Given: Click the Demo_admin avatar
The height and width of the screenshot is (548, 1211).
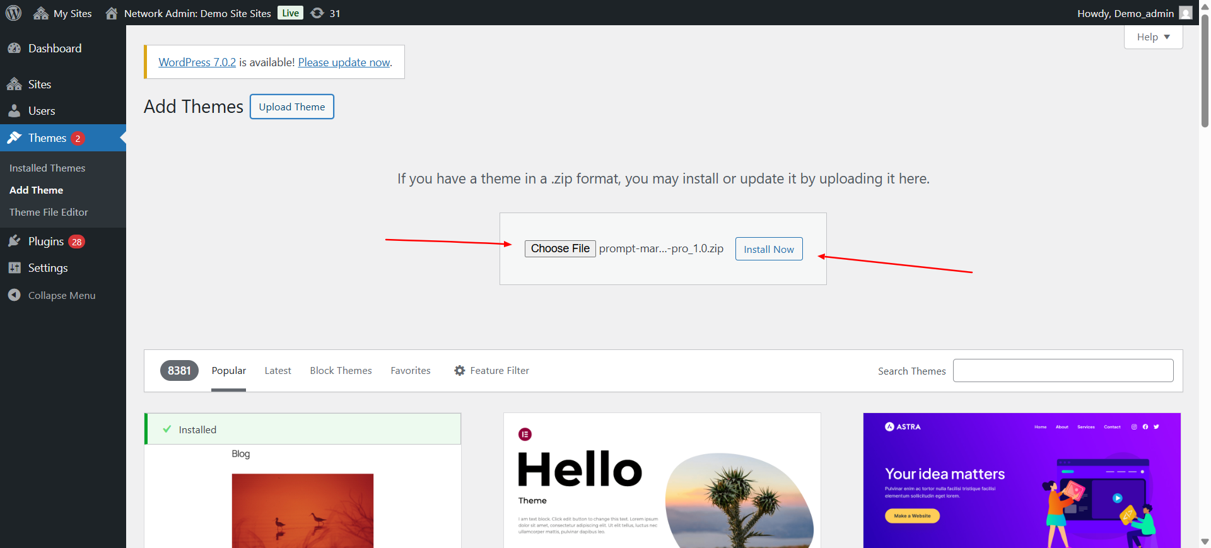Looking at the screenshot, I should [1186, 13].
